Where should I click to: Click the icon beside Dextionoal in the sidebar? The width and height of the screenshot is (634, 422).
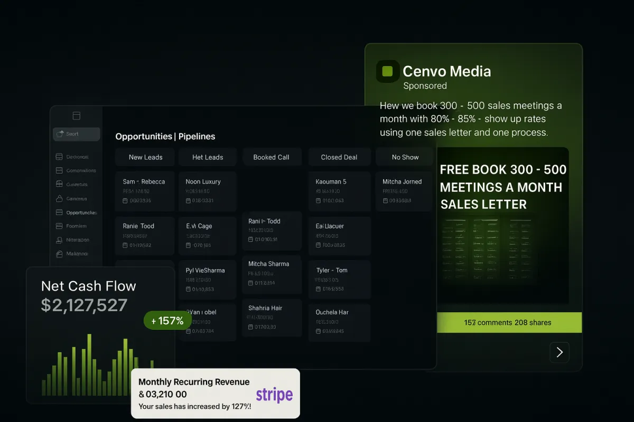[59, 157]
